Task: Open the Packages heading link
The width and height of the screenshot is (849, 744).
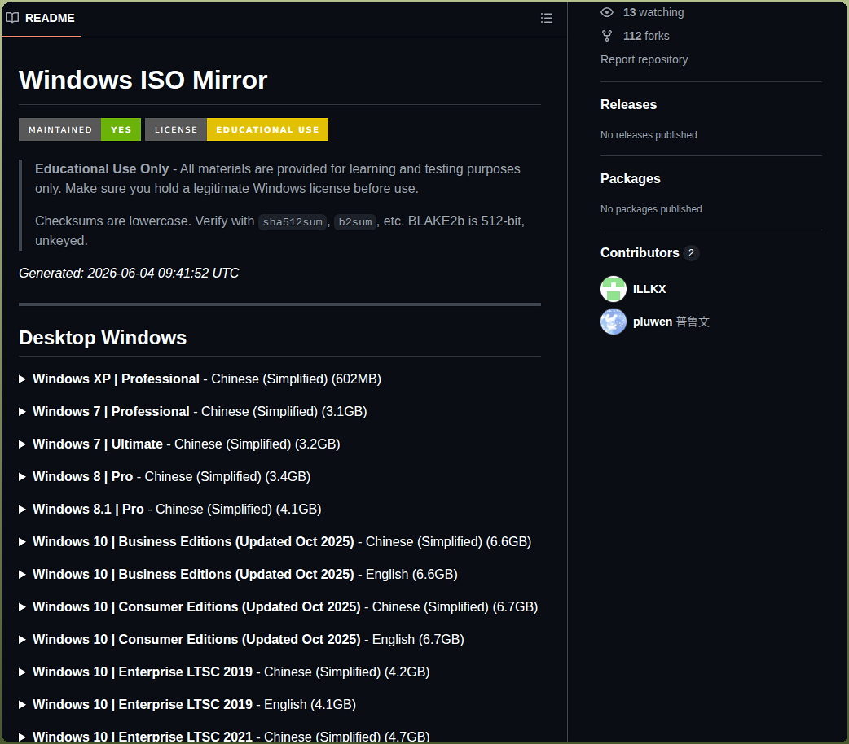Action: click(631, 178)
